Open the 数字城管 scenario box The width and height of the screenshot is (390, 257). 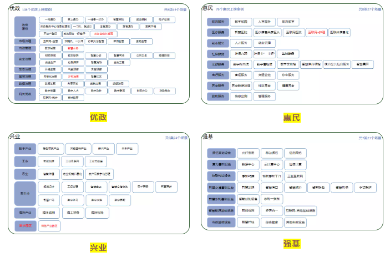[50, 48]
